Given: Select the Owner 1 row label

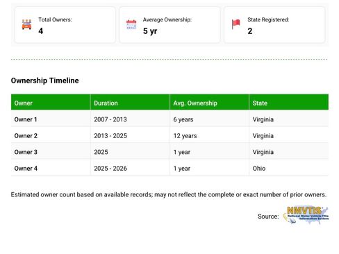Looking at the screenshot, I should click(26, 119).
